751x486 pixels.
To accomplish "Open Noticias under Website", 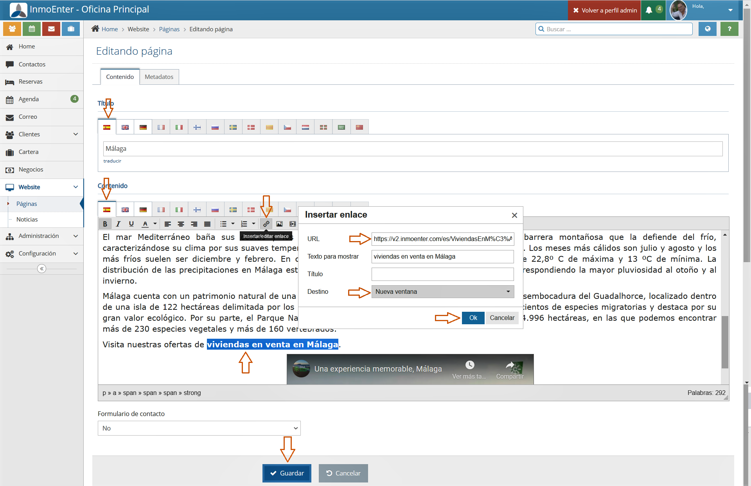I will (27, 220).
